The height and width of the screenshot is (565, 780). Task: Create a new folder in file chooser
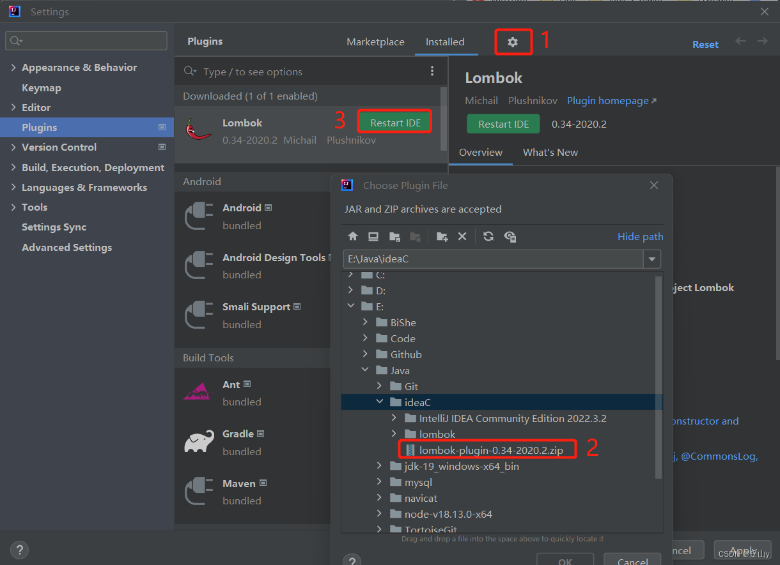coord(442,236)
